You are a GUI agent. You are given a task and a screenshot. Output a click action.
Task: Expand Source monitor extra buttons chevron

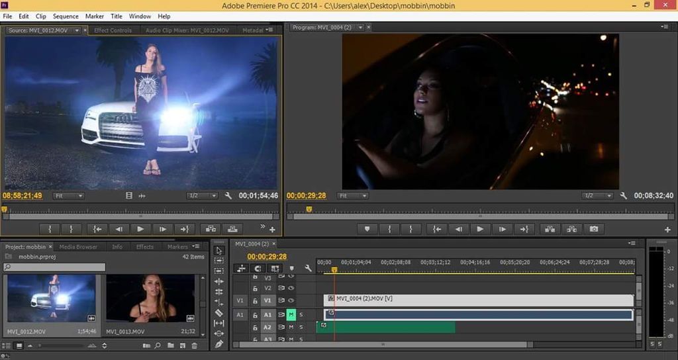click(x=262, y=226)
